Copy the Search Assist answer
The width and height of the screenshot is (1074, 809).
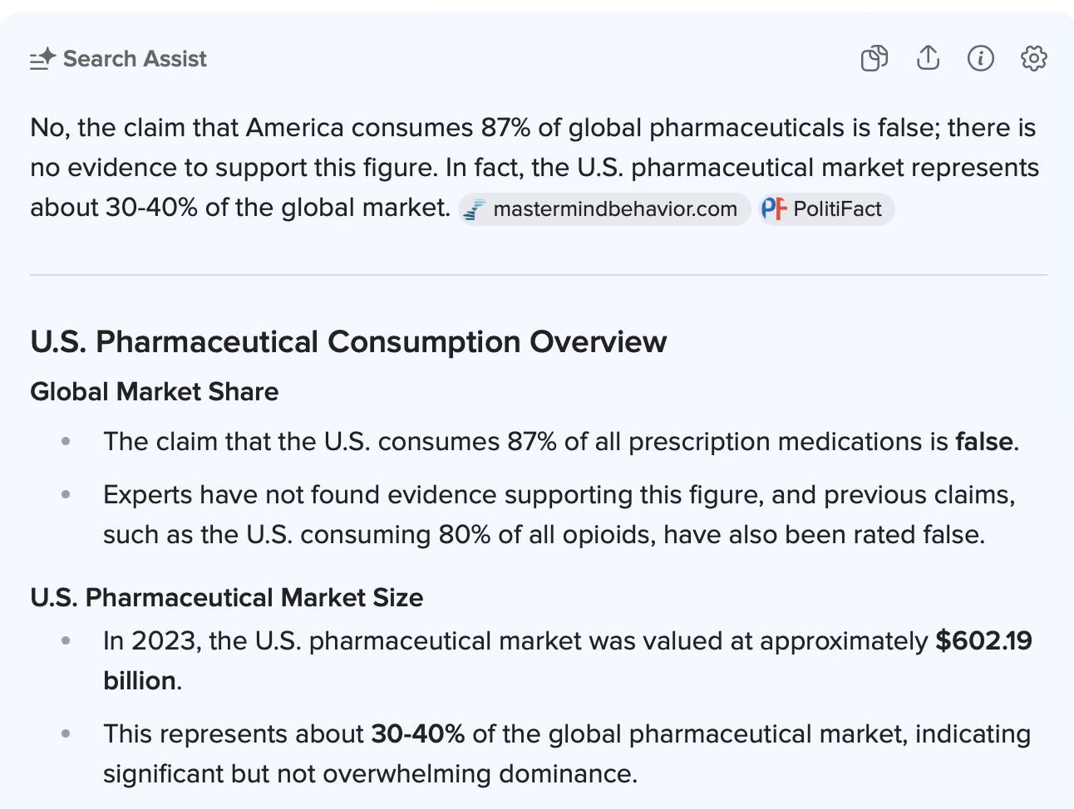pos(874,59)
